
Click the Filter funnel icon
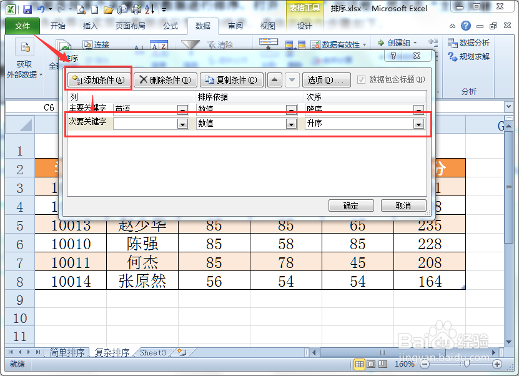[x=190, y=45]
